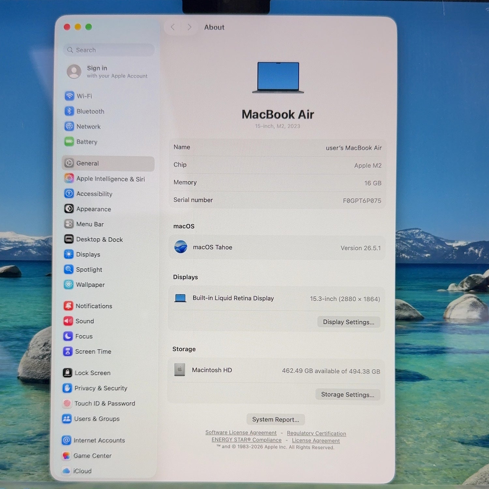489x489 pixels.
Task: Click the Built-in display icon
Action: [x=180, y=298]
